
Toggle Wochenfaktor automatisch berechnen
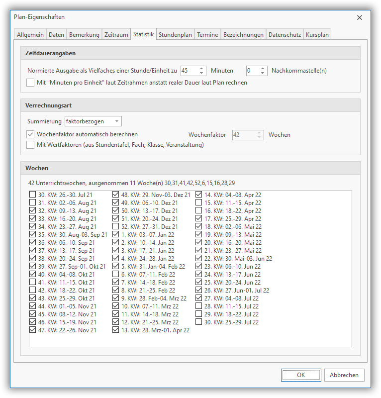(31, 134)
